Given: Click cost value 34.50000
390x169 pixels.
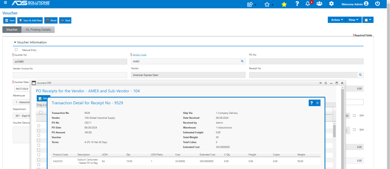Looking at the screenshot, I should coord(180,161).
